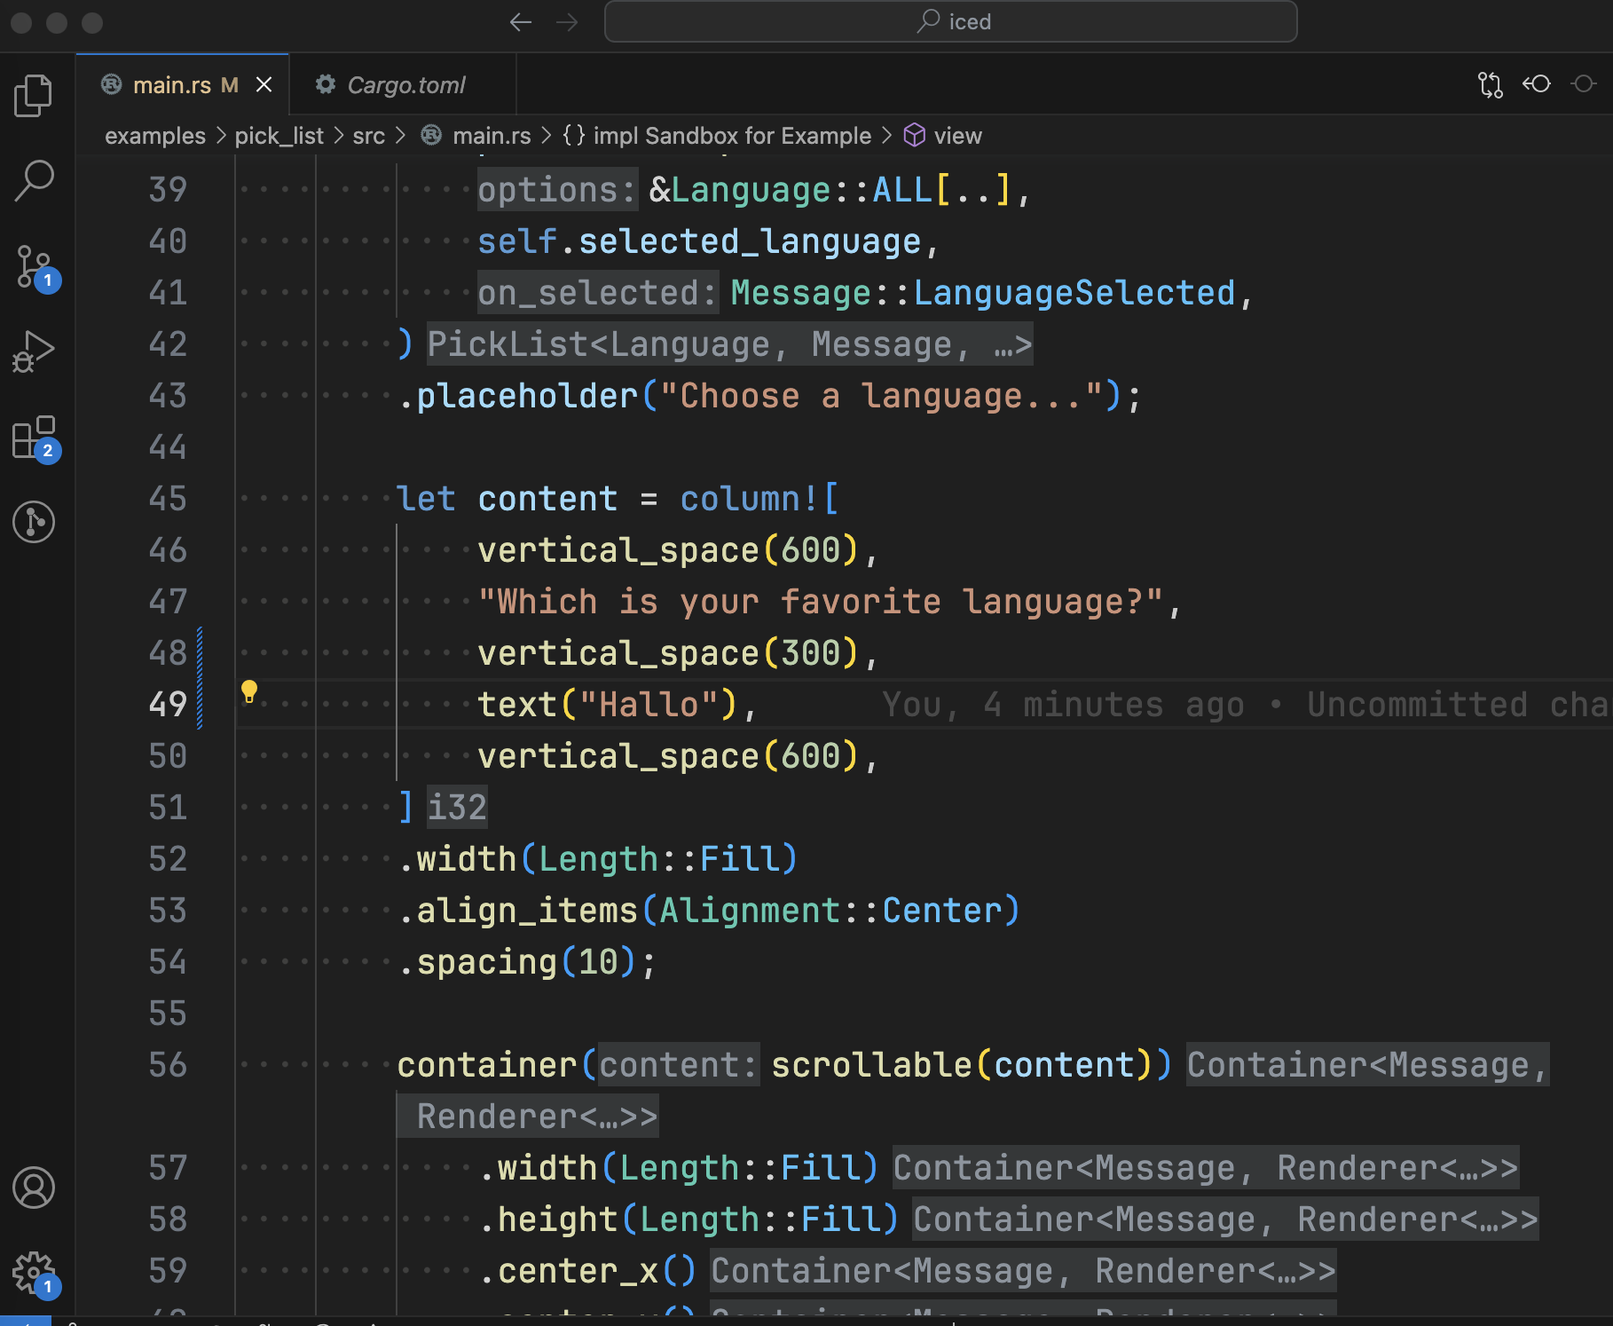Click the navigate forward arrow
This screenshot has height=1326, width=1613.
pyautogui.click(x=566, y=21)
